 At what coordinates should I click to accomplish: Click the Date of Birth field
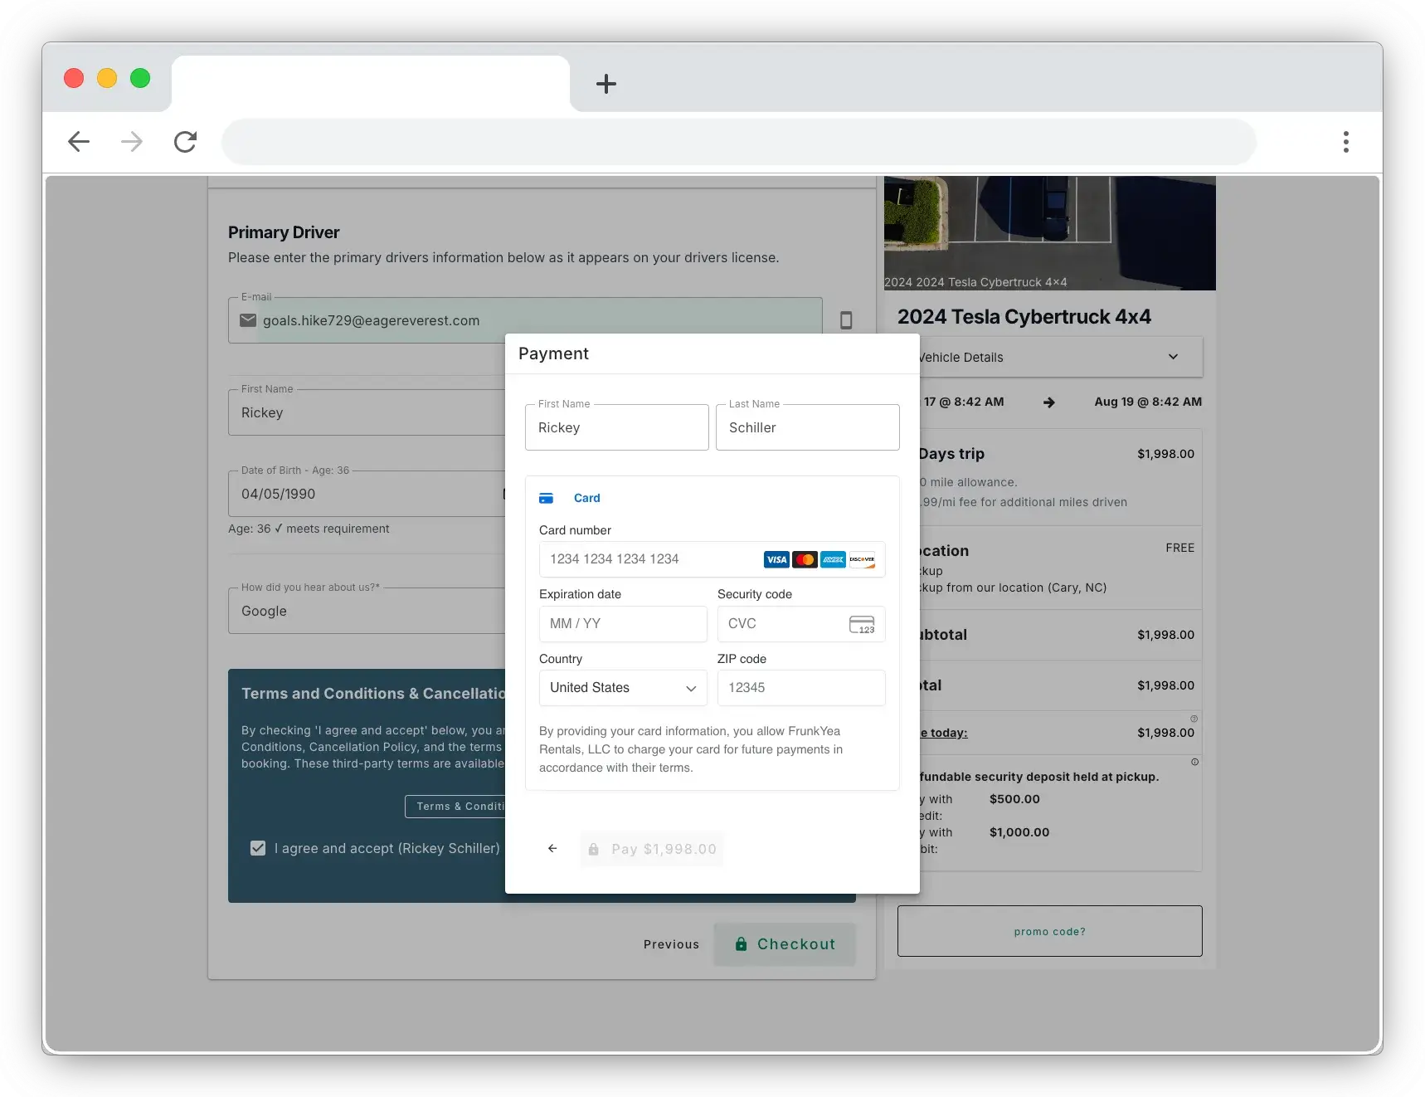click(x=367, y=495)
